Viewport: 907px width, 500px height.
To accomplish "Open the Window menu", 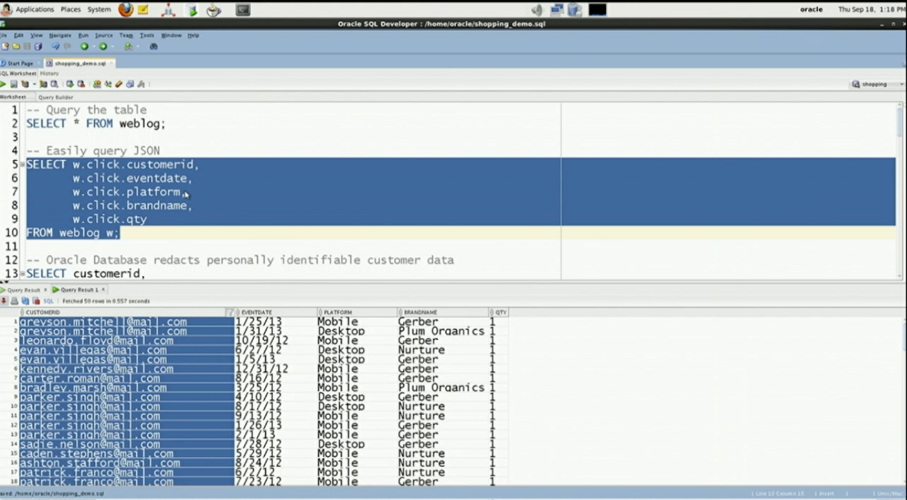I will pyautogui.click(x=171, y=35).
